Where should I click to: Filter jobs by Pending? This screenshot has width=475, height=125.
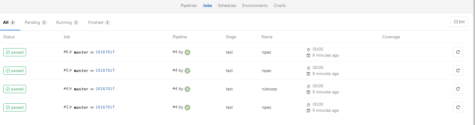(x=36, y=22)
